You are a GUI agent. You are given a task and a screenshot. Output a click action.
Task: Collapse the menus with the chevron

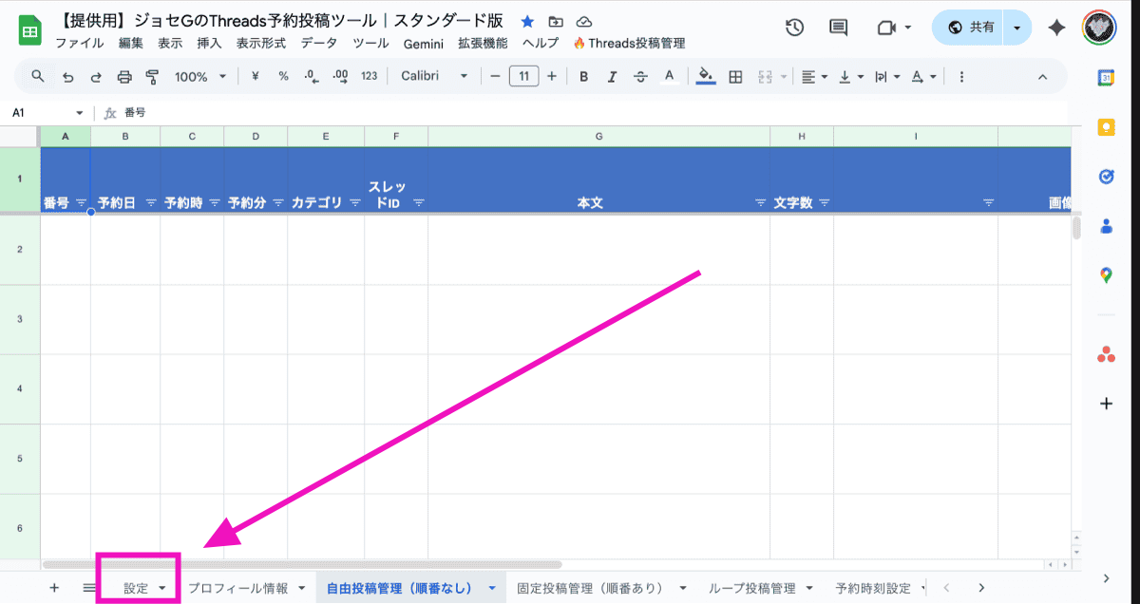1042,76
